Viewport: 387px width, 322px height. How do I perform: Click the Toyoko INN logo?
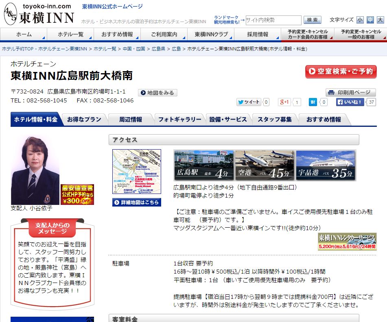39,14
